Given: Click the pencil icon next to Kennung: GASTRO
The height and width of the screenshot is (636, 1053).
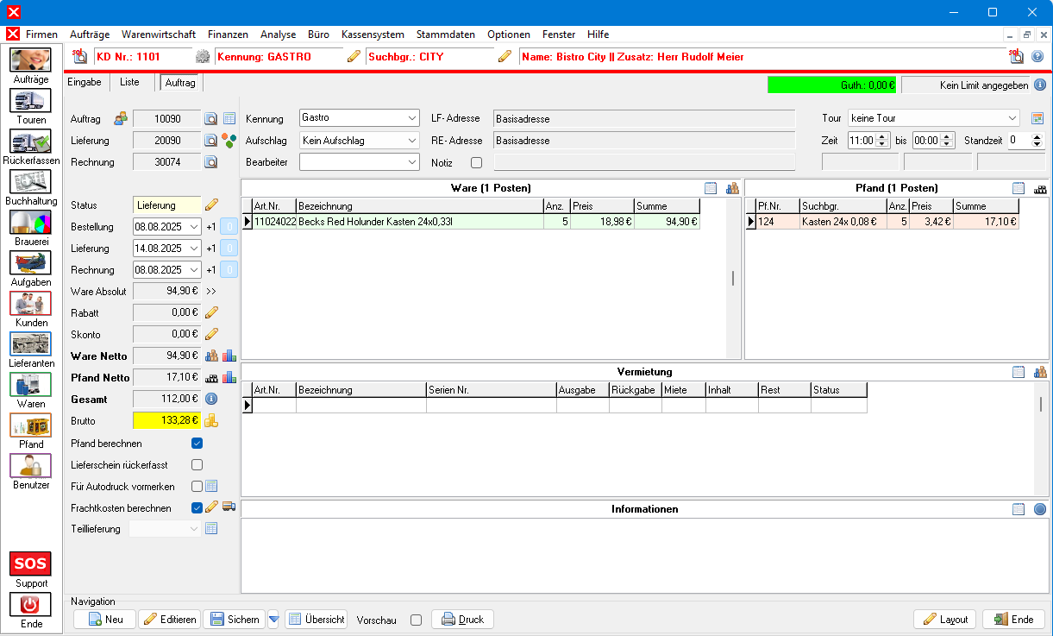Looking at the screenshot, I should click(354, 57).
